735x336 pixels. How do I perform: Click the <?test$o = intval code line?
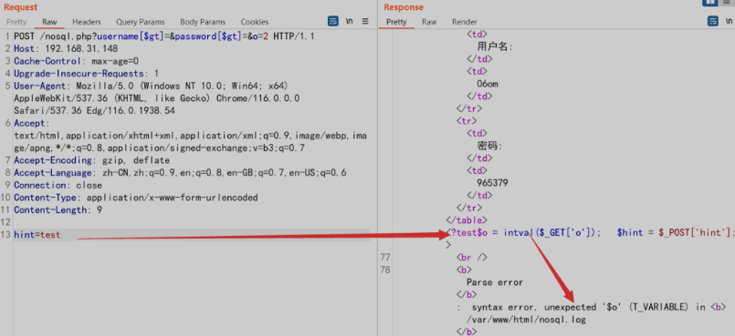click(x=523, y=233)
